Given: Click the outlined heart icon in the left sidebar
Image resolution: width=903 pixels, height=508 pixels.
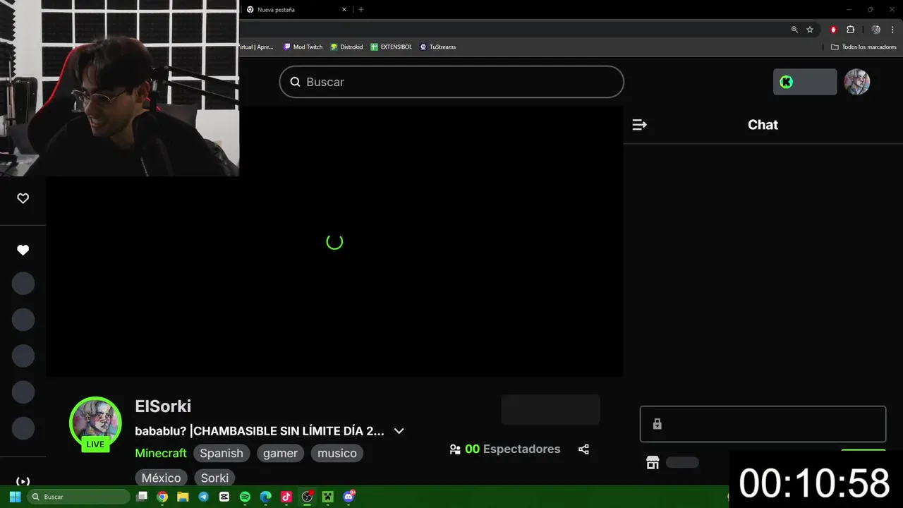Looking at the screenshot, I should tap(23, 198).
